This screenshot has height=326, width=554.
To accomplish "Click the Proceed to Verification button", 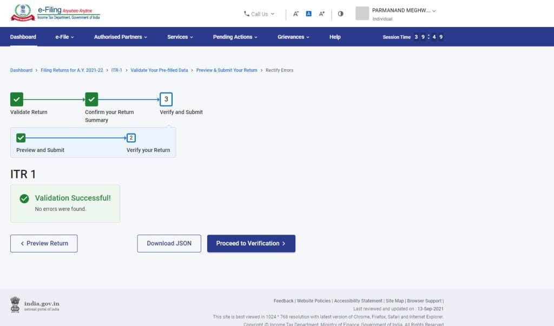I will [x=251, y=243].
